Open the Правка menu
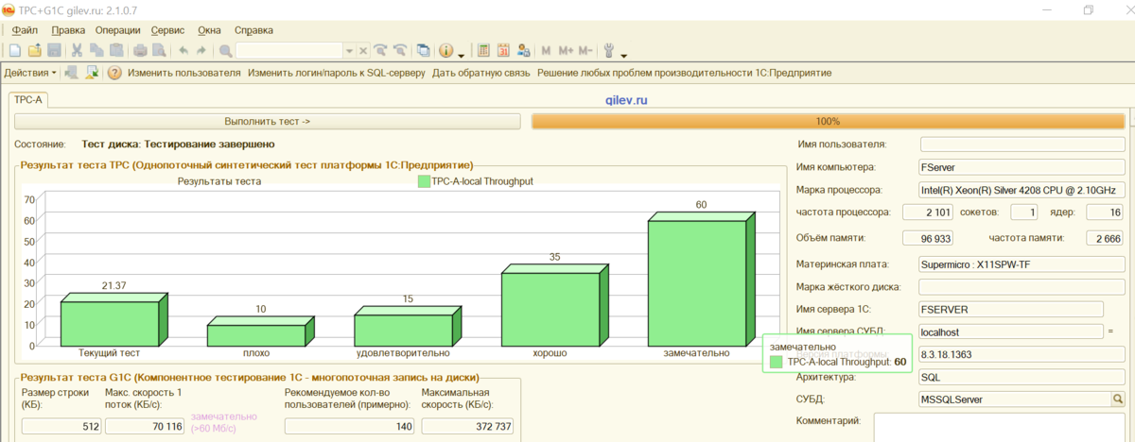 69,30
